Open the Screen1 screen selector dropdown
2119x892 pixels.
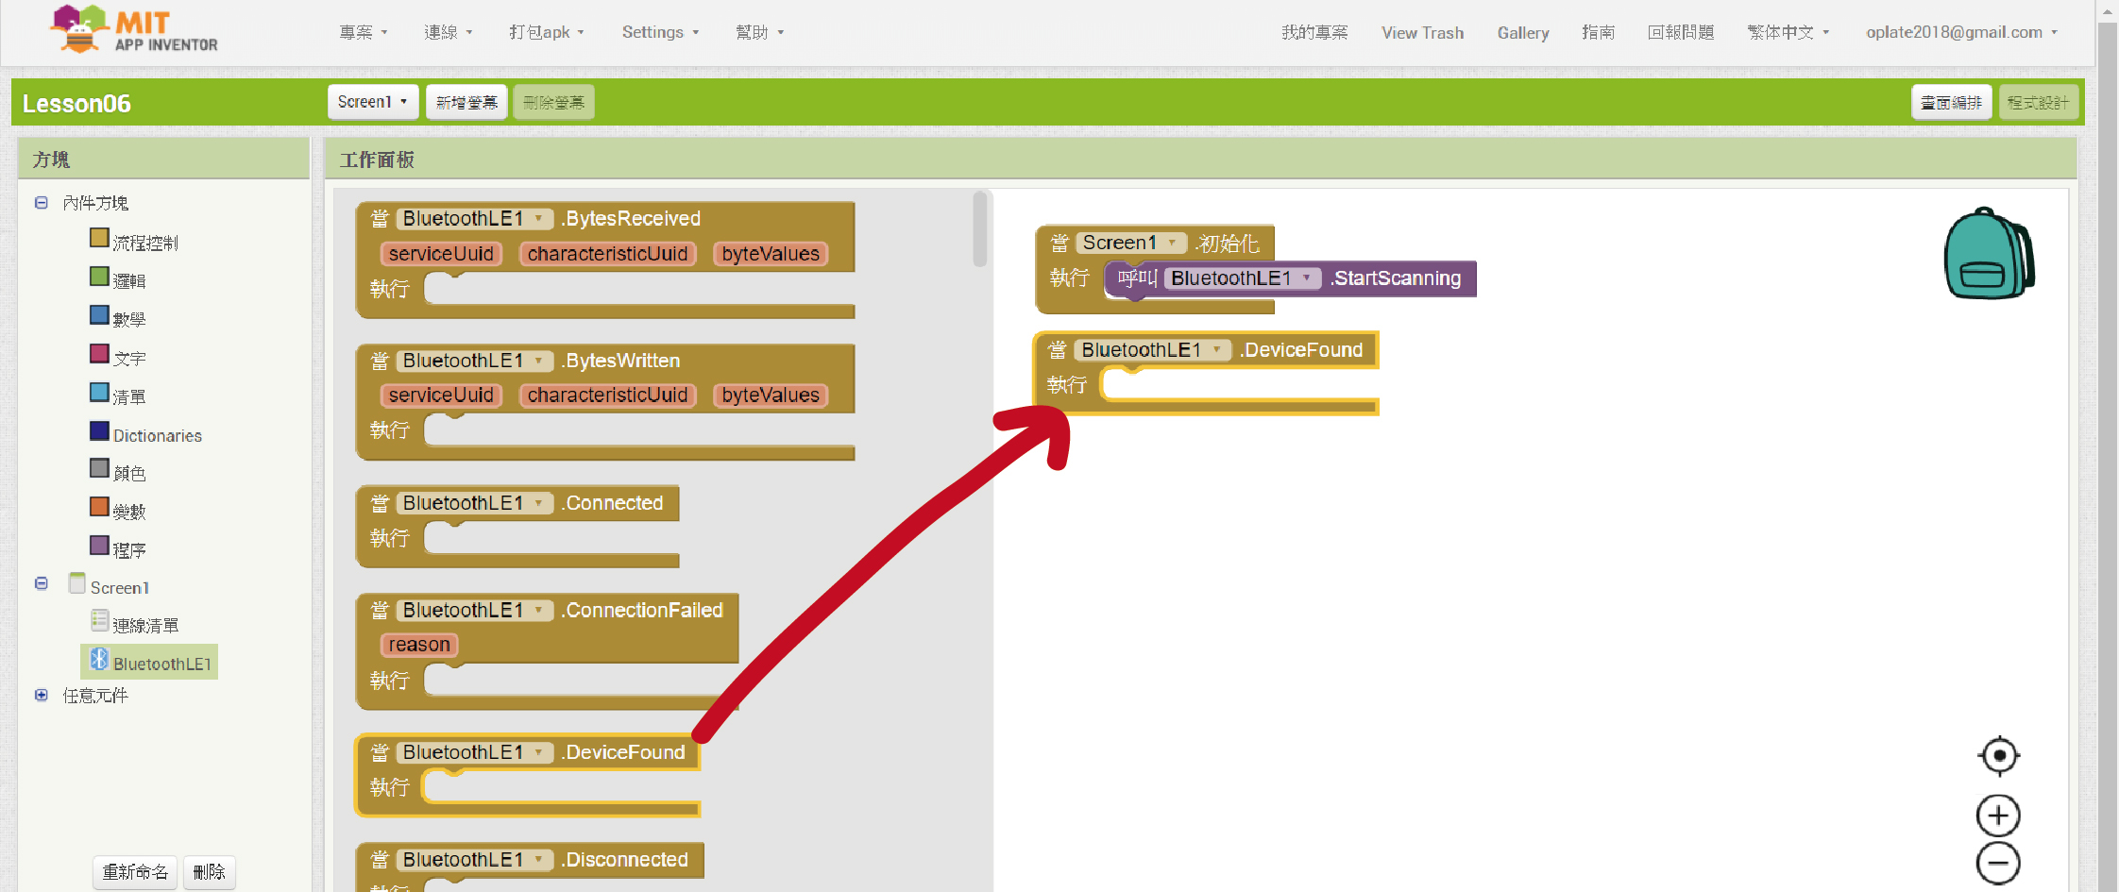point(372,102)
